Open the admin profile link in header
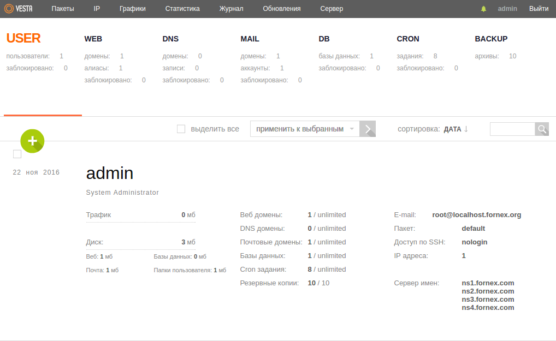The height and width of the screenshot is (341, 556). coord(507,9)
